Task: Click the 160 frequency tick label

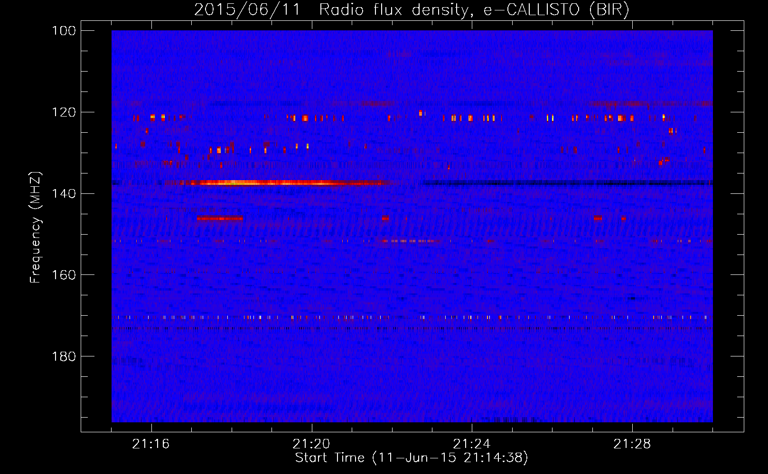Action: 63,275
